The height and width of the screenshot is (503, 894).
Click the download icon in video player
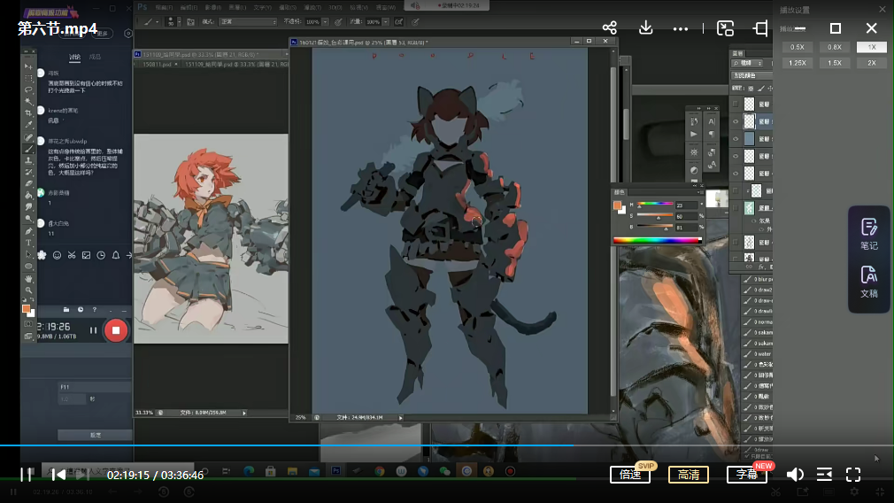coord(645,27)
